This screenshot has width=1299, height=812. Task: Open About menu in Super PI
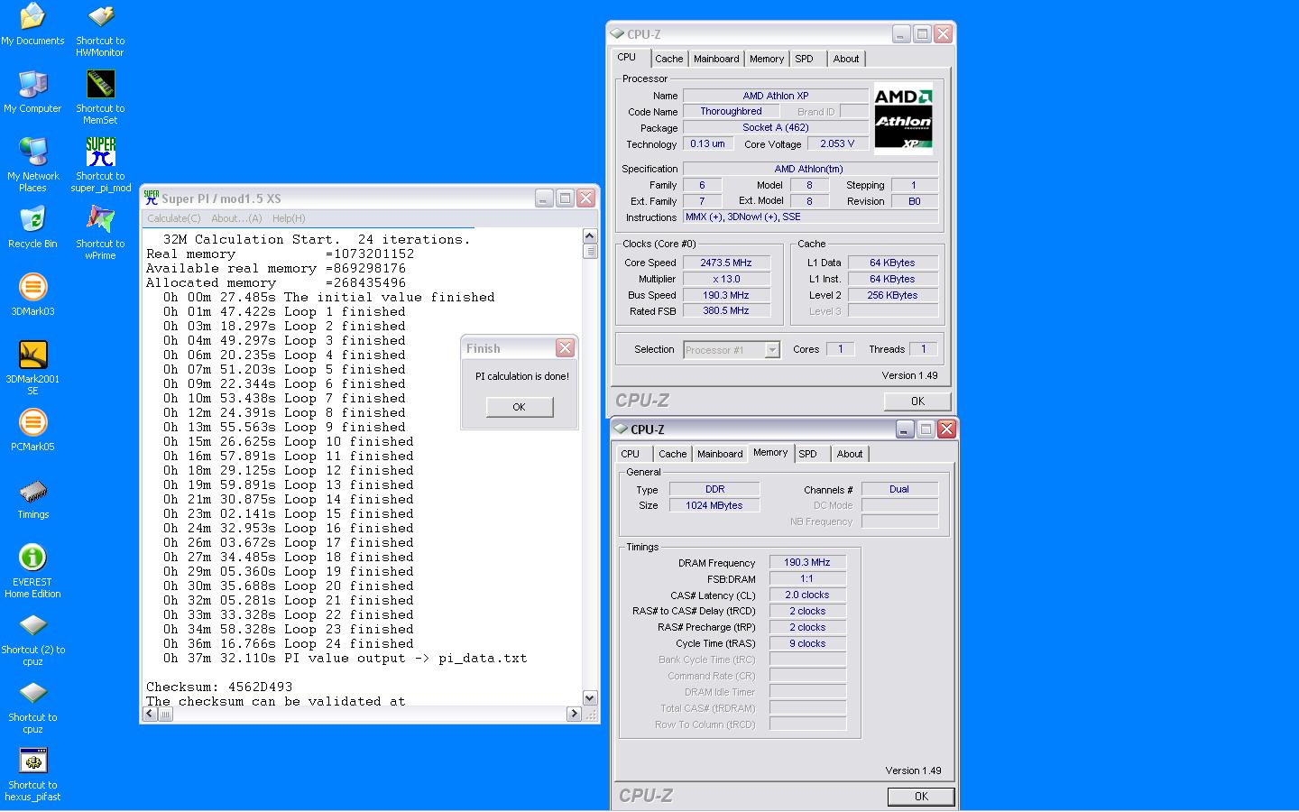(x=236, y=218)
